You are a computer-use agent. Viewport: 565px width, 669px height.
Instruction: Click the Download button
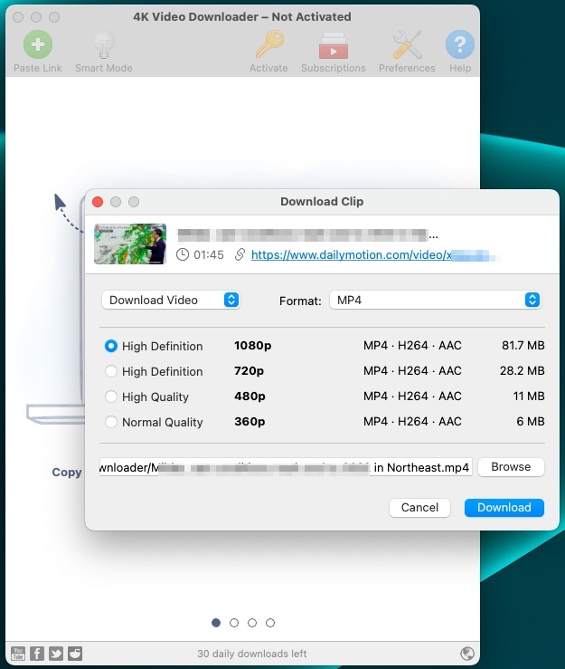(x=504, y=507)
